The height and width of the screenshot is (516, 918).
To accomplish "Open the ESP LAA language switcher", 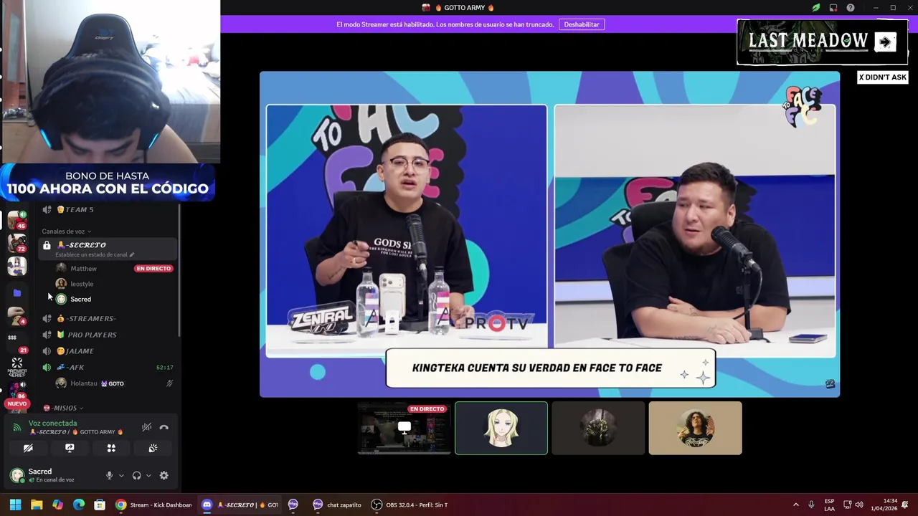I will pyautogui.click(x=829, y=505).
